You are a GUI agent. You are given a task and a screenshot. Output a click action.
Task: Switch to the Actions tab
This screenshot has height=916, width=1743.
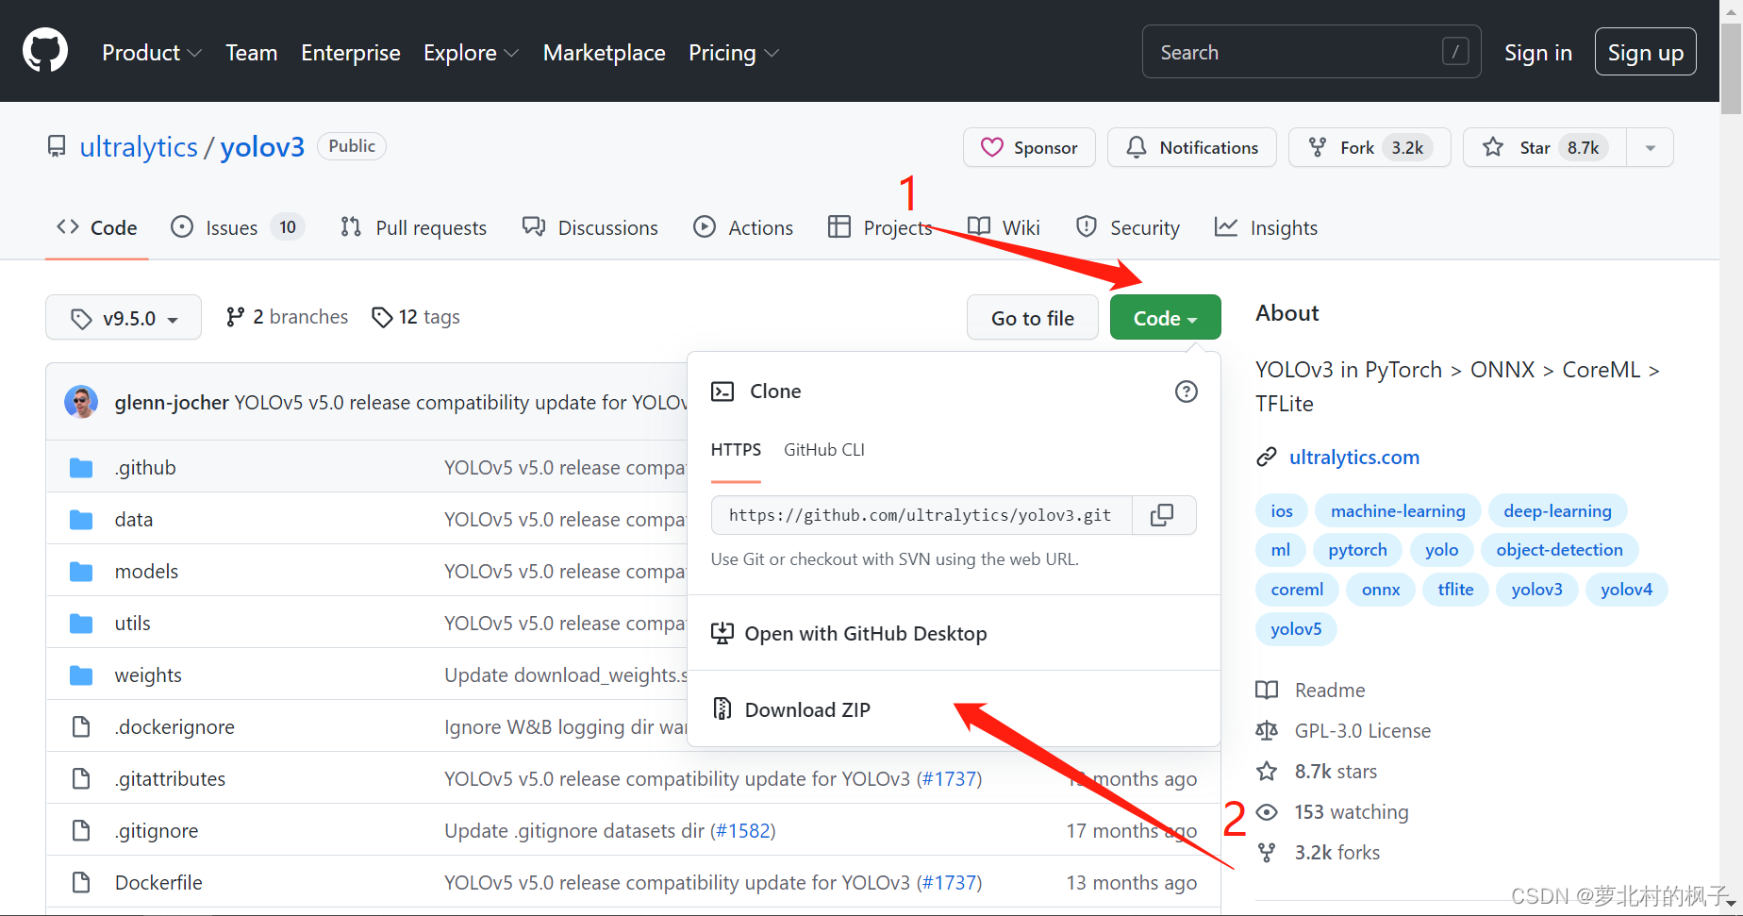click(x=744, y=227)
